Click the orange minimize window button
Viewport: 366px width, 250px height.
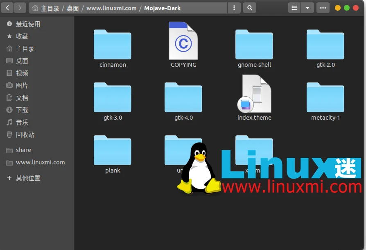pos(337,8)
